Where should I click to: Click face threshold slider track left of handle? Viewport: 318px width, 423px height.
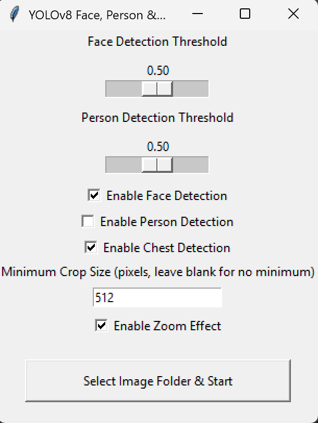pos(124,89)
